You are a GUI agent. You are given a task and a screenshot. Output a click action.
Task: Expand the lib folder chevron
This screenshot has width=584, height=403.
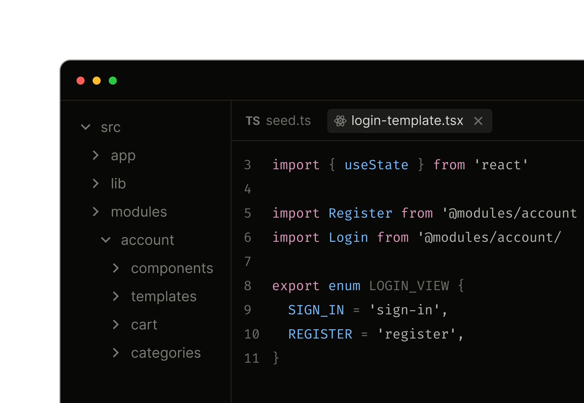coord(95,184)
